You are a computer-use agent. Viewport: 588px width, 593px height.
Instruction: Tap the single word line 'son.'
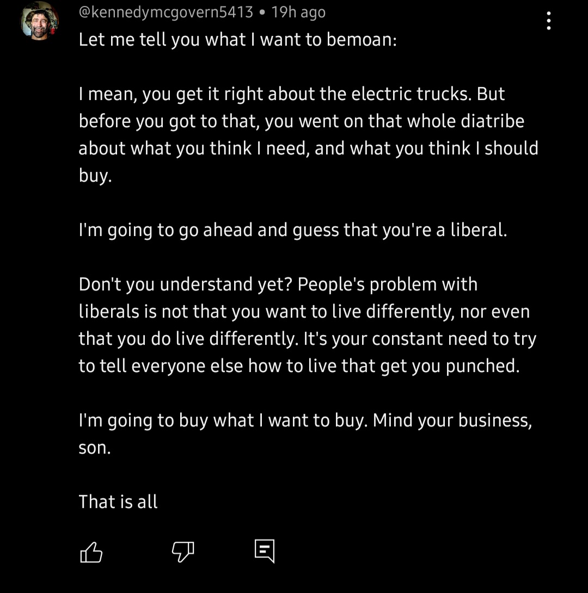pyautogui.click(x=95, y=448)
